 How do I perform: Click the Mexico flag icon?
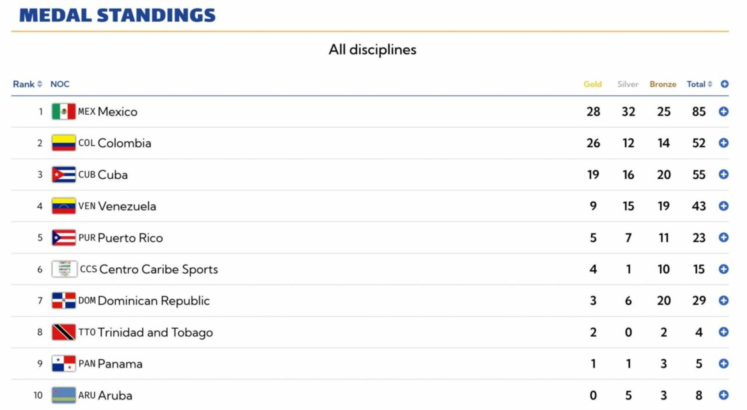(64, 111)
